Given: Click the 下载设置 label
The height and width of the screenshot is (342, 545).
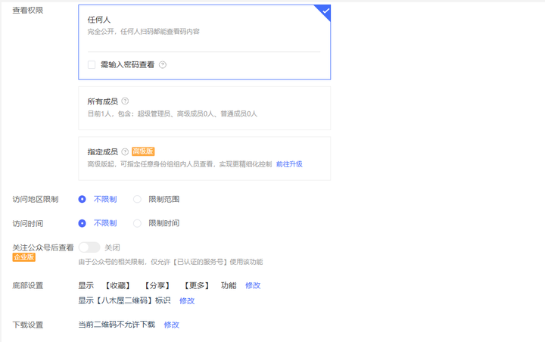Looking at the screenshot, I should [x=28, y=325].
